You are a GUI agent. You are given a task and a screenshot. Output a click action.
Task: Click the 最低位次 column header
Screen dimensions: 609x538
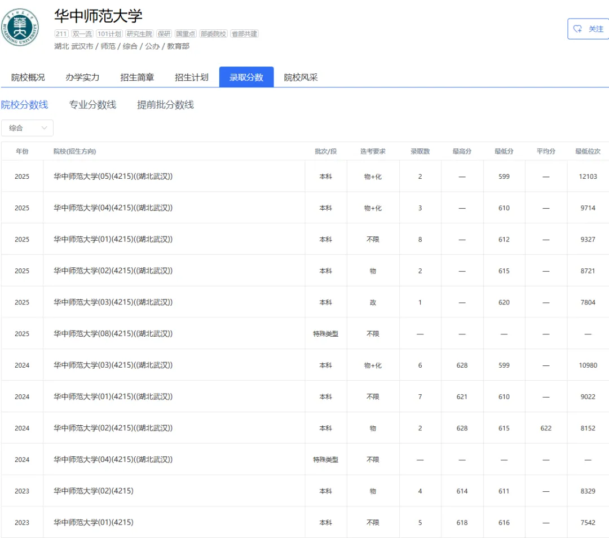tap(588, 151)
